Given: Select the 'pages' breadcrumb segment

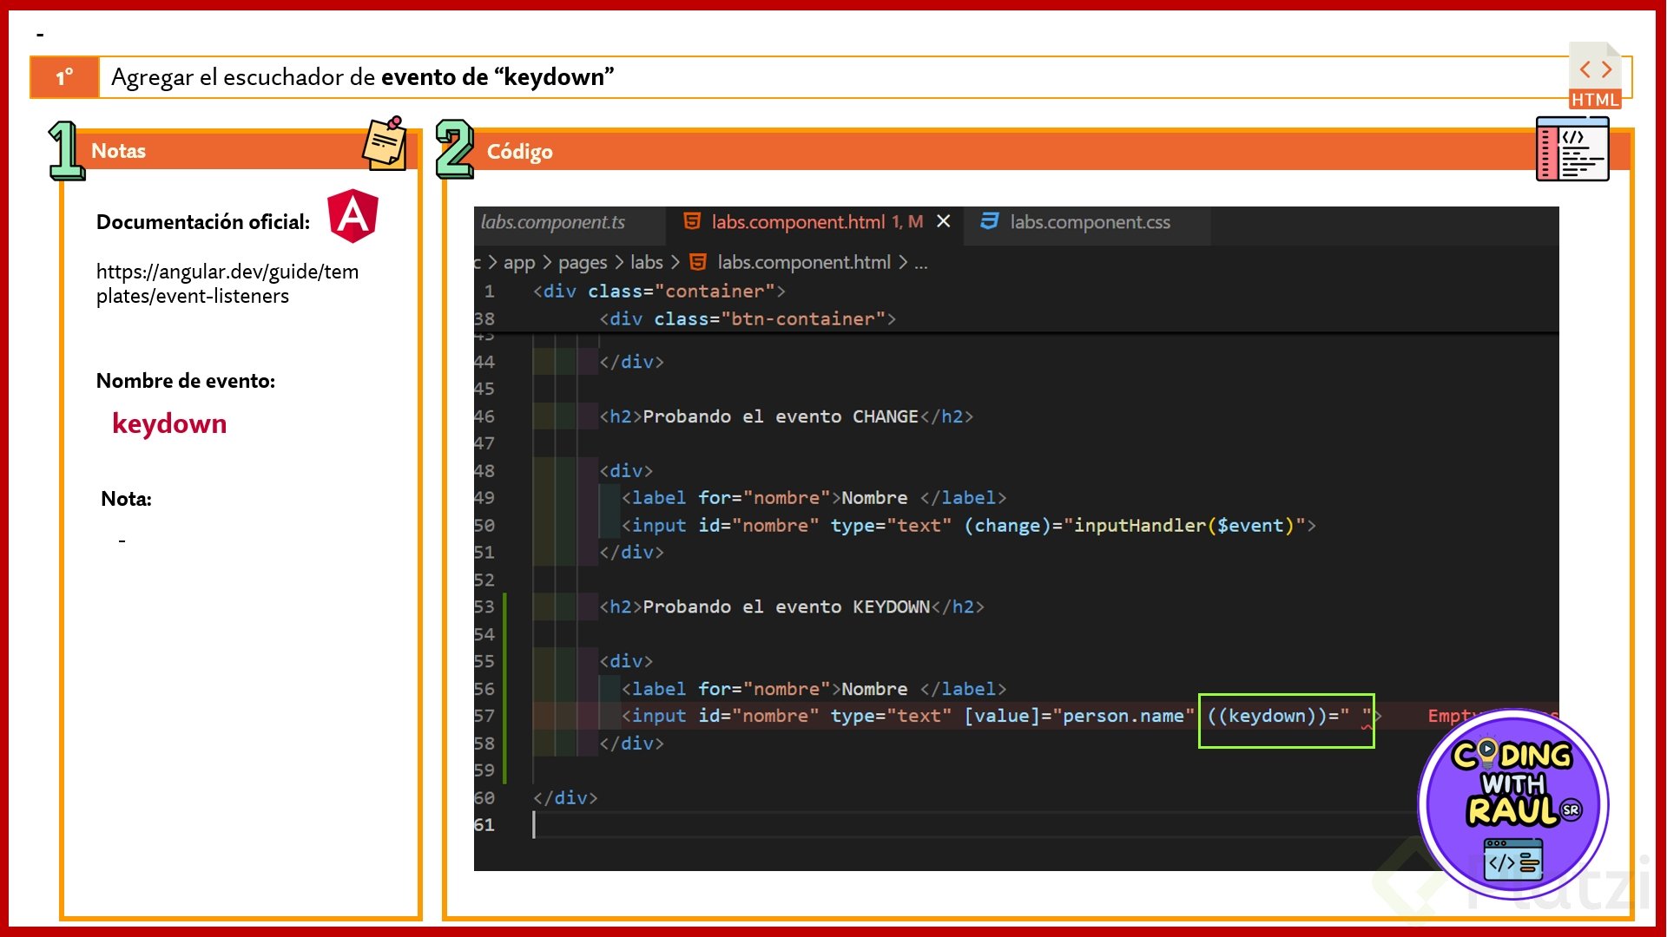Looking at the screenshot, I should 582,262.
